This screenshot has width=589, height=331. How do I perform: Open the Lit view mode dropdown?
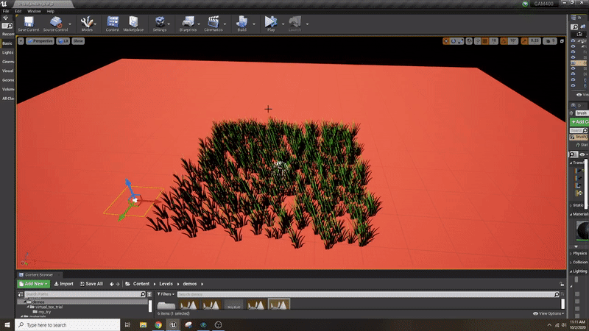pyautogui.click(x=64, y=41)
